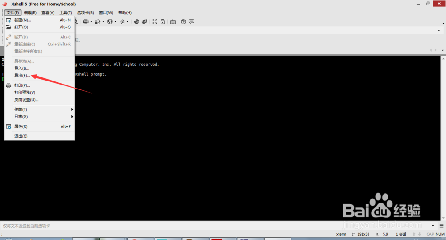446x240 pixels.
Task: Toggle full screen mode icon
Action: [x=154, y=21]
